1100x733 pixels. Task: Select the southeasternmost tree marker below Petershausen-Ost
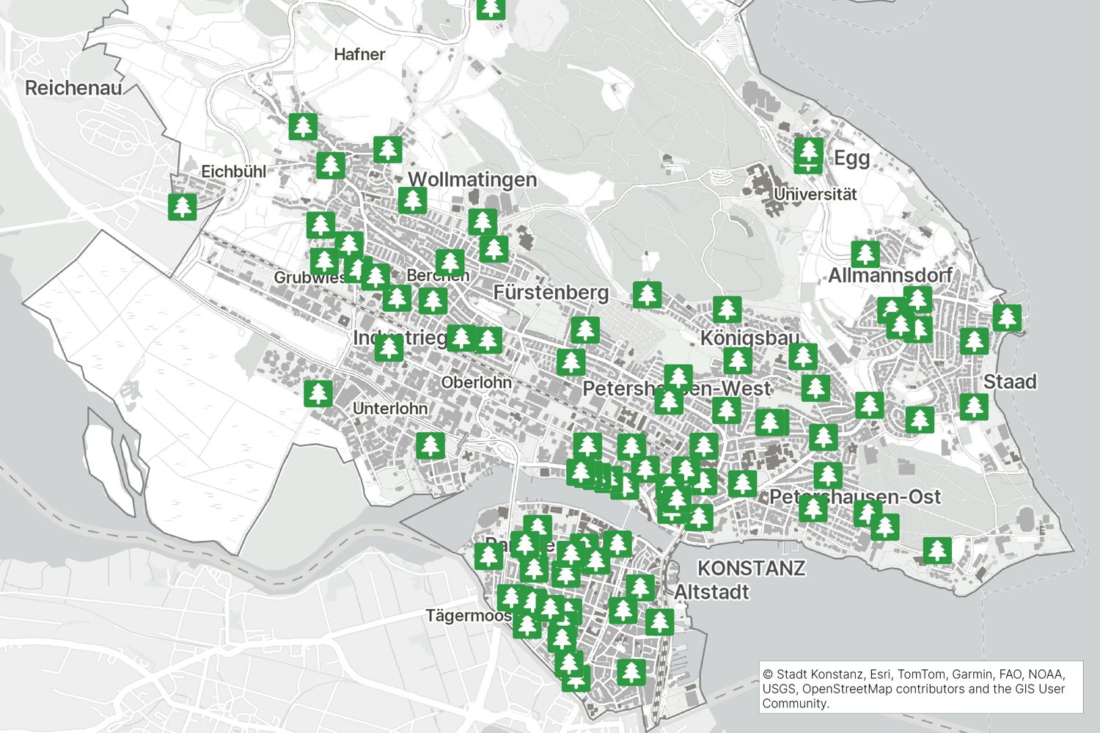[936, 550]
